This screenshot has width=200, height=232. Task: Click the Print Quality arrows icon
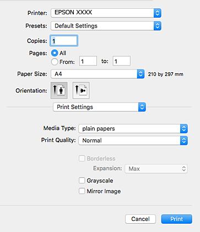pos(184,141)
